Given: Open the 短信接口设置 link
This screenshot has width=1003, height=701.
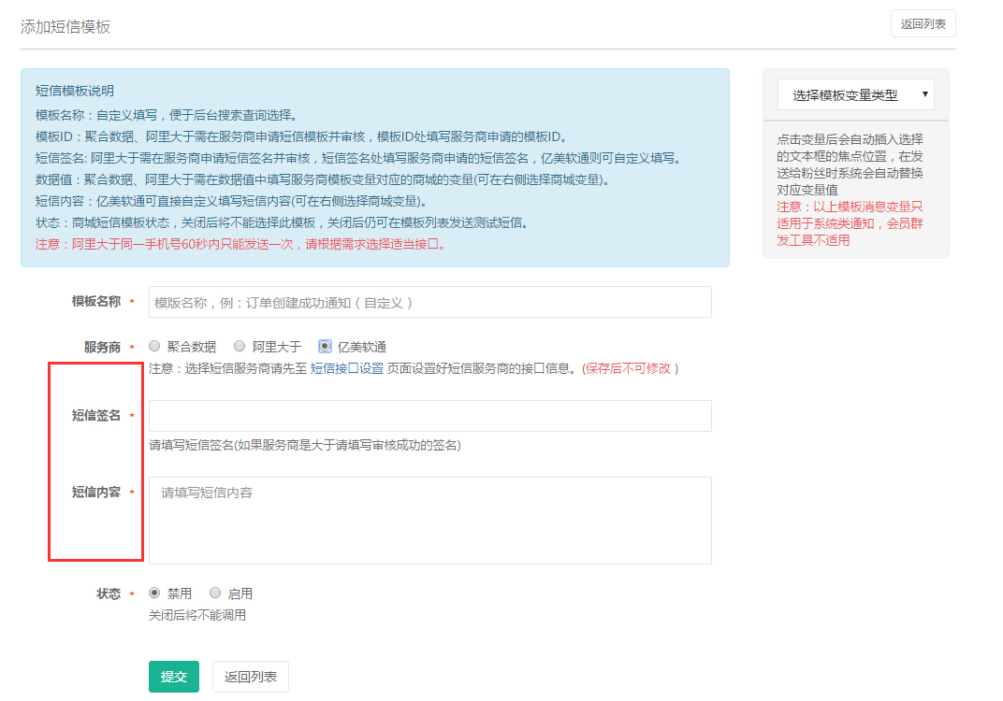Looking at the screenshot, I should pos(348,366).
